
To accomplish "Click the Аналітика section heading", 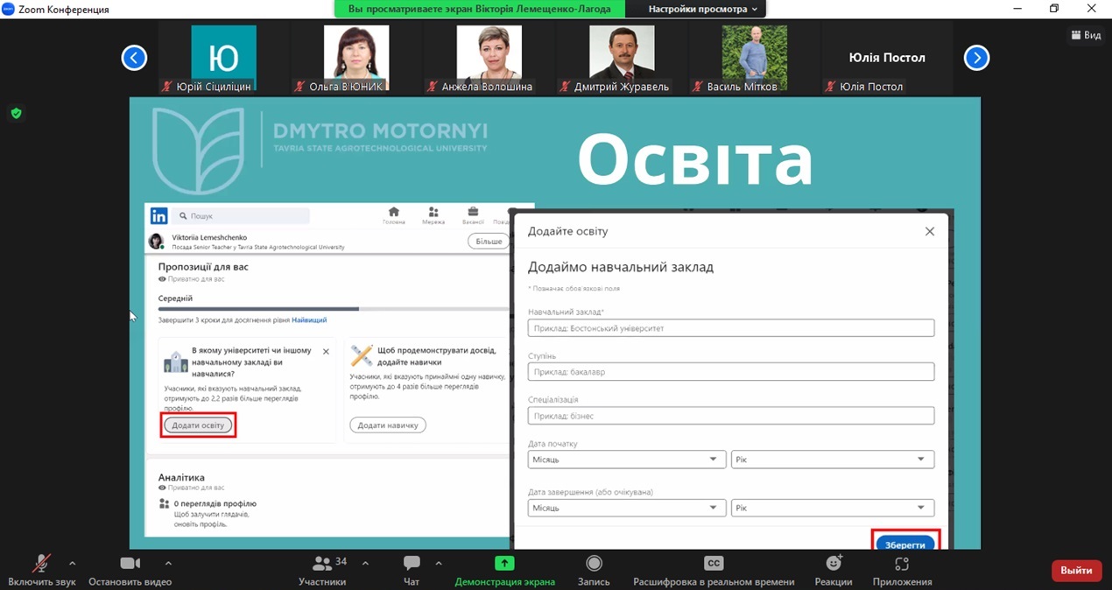I will pyautogui.click(x=181, y=477).
